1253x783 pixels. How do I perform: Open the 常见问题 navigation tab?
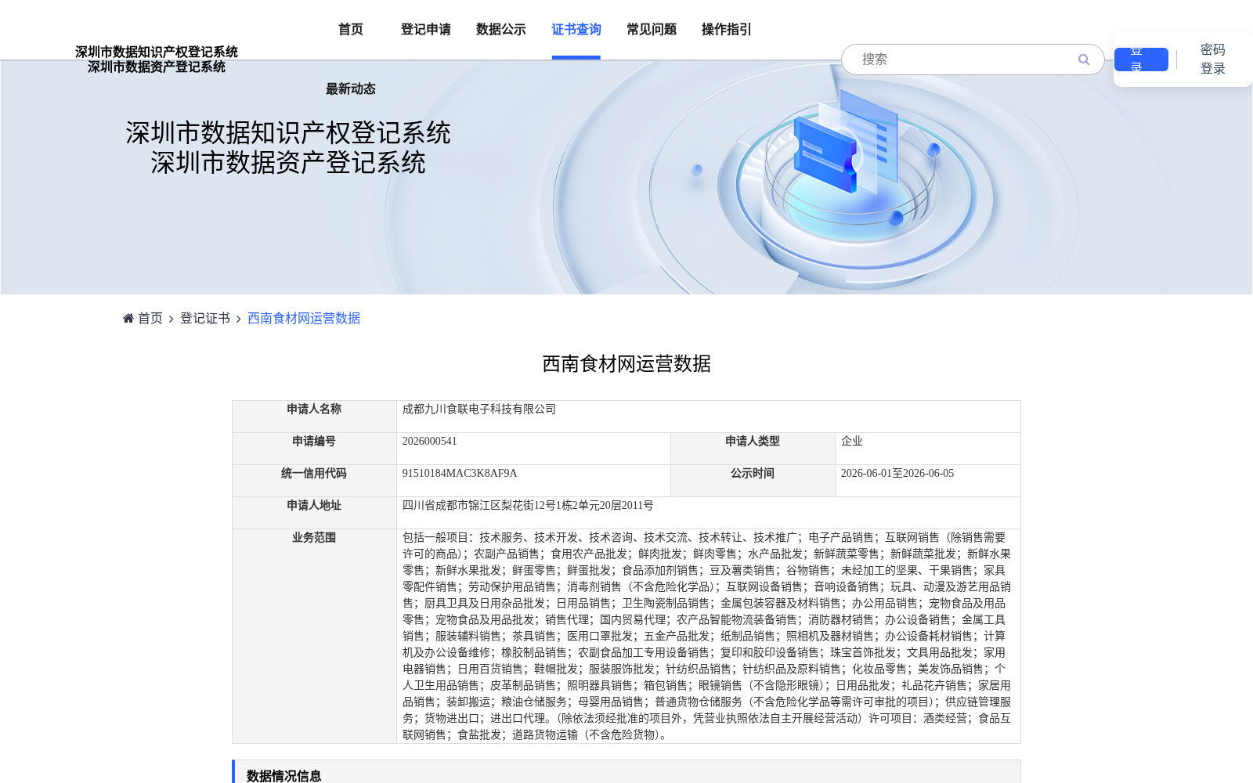pyautogui.click(x=652, y=30)
